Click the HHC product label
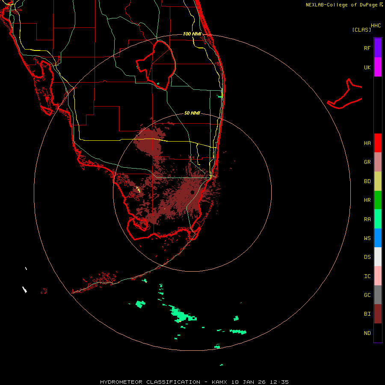The width and height of the screenshot is (385, 385). point(376,26)
